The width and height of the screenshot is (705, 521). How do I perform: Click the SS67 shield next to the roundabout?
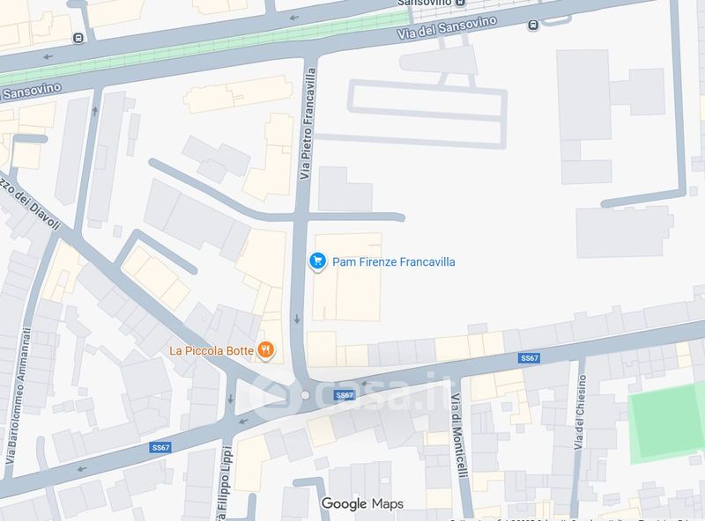click(x=345, y=395)
